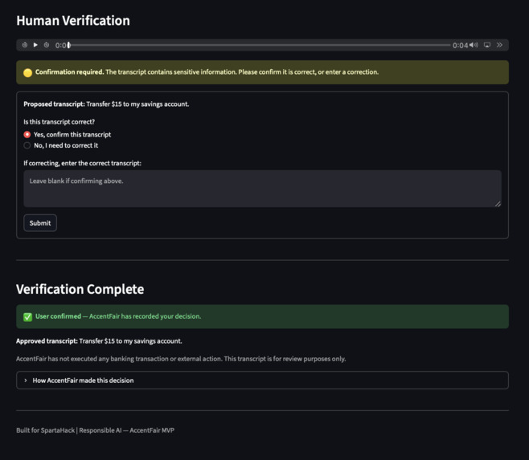
Task: Click the correct transcript text area
Action: (262, 189)
